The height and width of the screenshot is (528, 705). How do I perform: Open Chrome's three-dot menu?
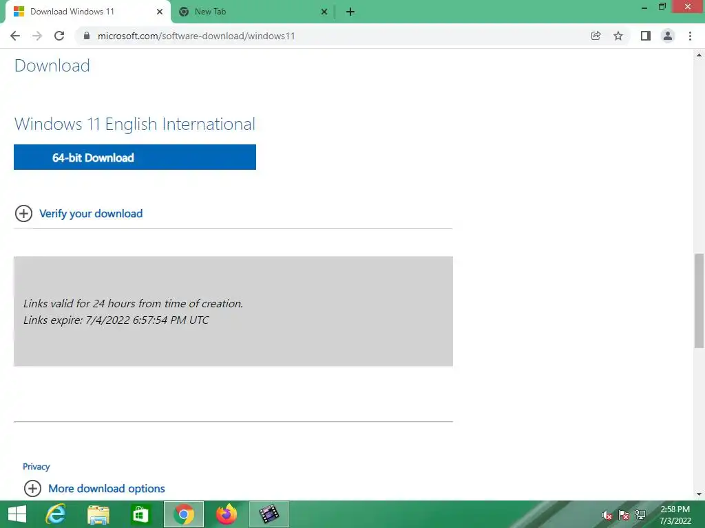coord(690,36)
